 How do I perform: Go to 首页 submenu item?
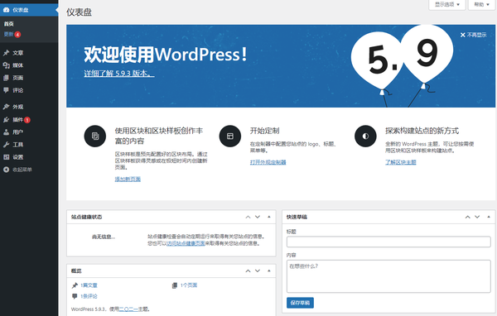pyautogui.click(x=8, y=24)
